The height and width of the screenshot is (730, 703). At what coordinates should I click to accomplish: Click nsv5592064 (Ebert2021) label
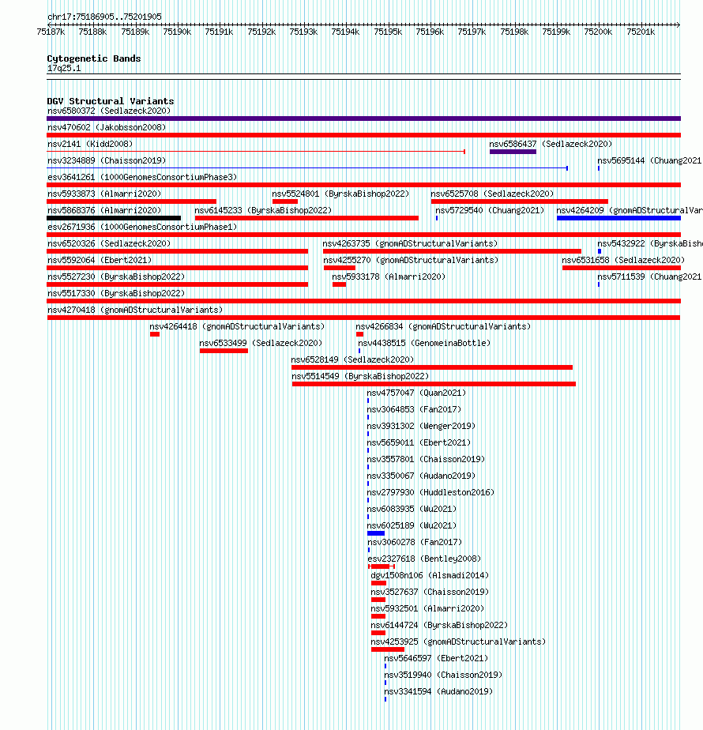pos(100,260)
